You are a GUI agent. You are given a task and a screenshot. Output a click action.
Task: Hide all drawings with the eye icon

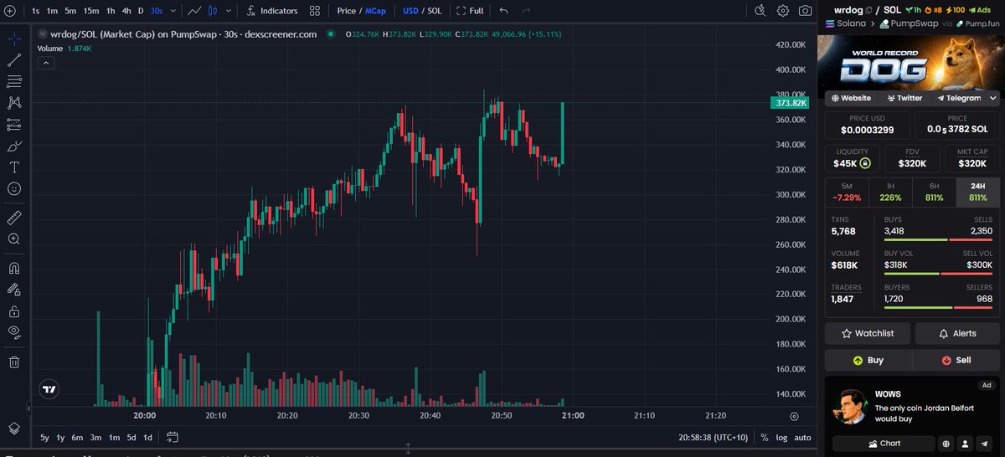[x=14, y=332]
